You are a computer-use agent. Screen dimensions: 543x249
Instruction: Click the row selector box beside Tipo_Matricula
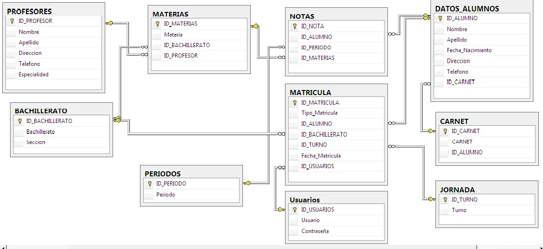[x=294, y=113]
